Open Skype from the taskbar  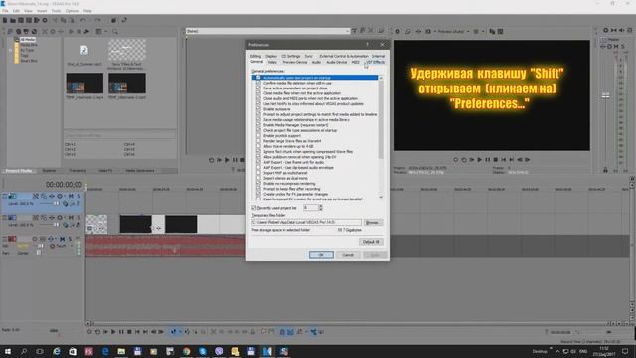click(203, 351)
